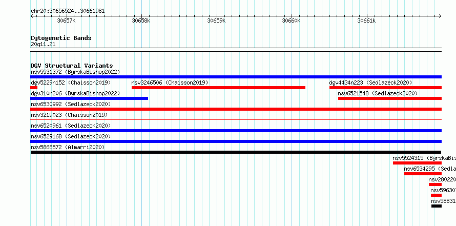Open variant label nsv3246506 (Chaisson2019)
456x226 pixels.
point(170,83)
